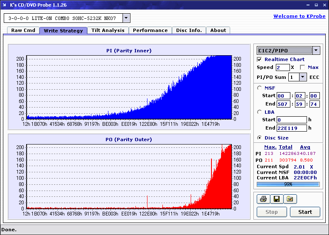Click the PO (Parity Outer) chart title
Image resolution: width=329 pixels, height=235 pixels.
point(129,140)
